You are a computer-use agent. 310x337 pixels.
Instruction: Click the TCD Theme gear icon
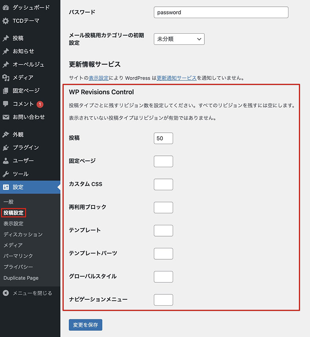(6, 21)
